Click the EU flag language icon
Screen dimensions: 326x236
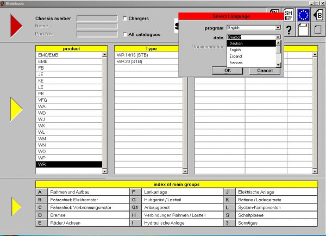(303, 15)
